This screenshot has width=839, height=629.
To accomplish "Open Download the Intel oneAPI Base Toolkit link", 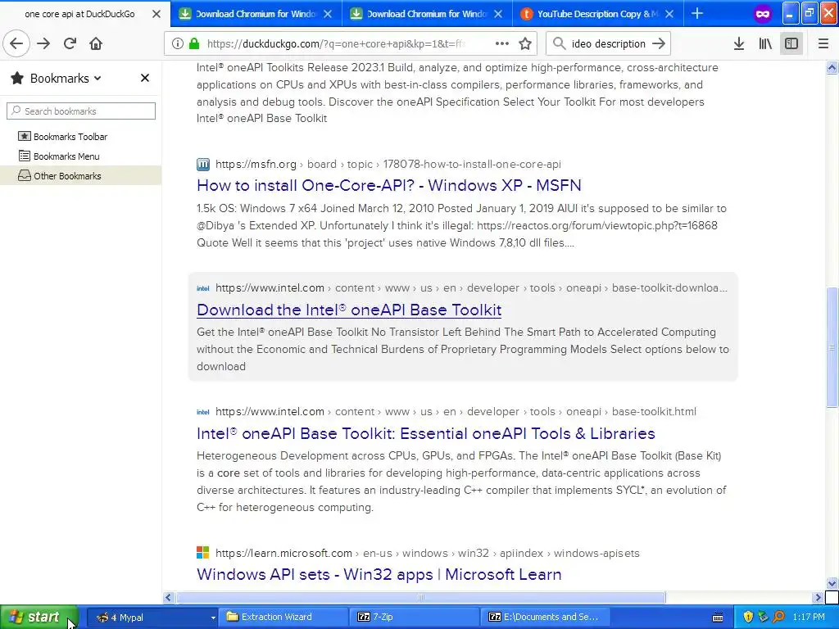I will 349,310.
